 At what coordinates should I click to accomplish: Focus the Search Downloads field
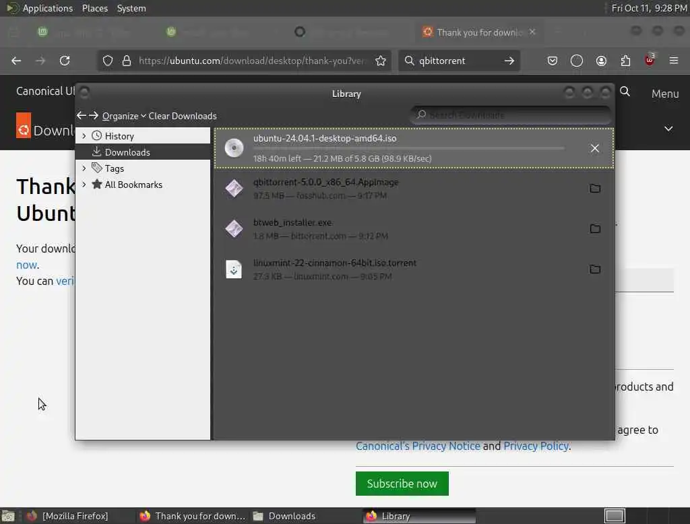click(x=511, y=114)
